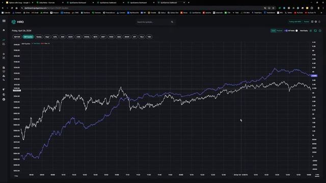This screenshot has width=326, height=183.
Task: Select the AMD symbol chip
Action: pyautogui.click(x=63, y=37)
